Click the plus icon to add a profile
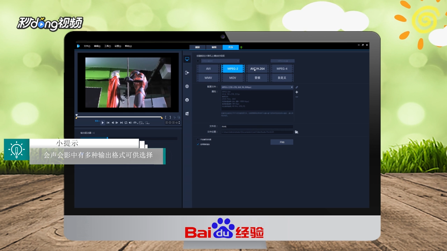The image size is (447, 251). (x=297, y=92)
